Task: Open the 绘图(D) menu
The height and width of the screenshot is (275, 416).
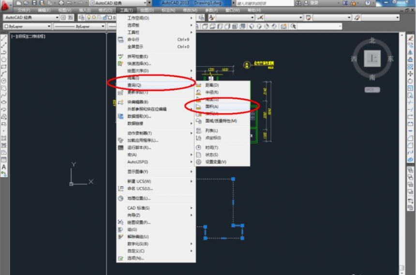Action: coord(147,10)
